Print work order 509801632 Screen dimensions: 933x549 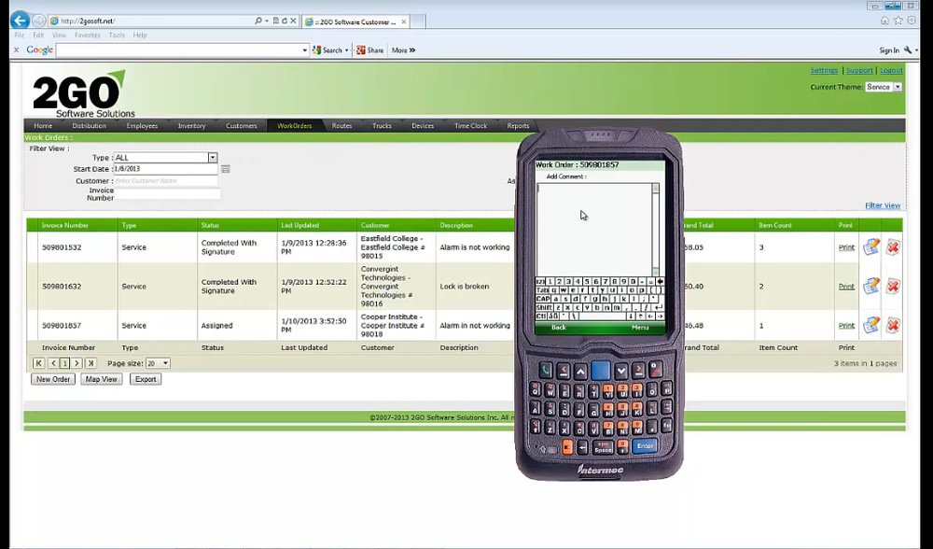(846, 287)
